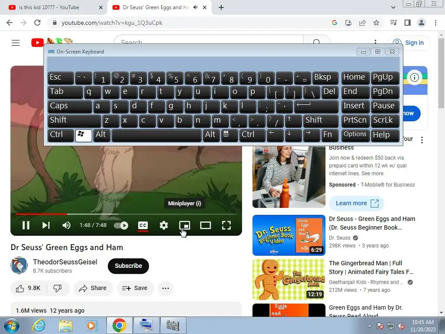The height and width of the screenshot is (334, 445).
Task: Like the video with 9.8K likes
Action: point(28,288)
